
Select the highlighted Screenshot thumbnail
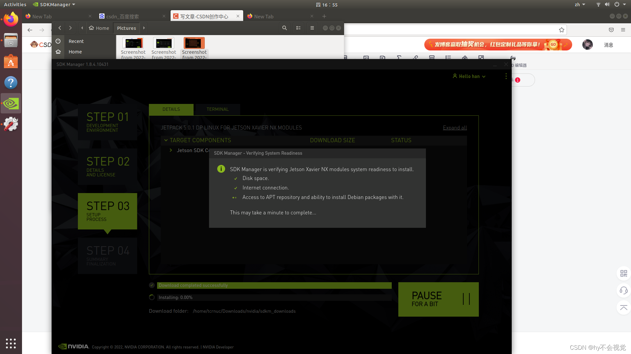pos(194,44)
